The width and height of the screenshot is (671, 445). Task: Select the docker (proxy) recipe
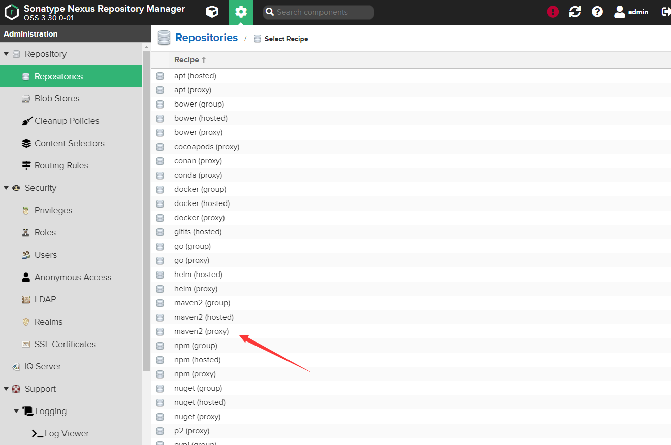pyautogui.click(x=411, y=218)
